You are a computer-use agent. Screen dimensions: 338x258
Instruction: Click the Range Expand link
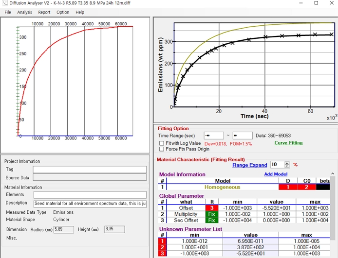(x=249, y=165)
